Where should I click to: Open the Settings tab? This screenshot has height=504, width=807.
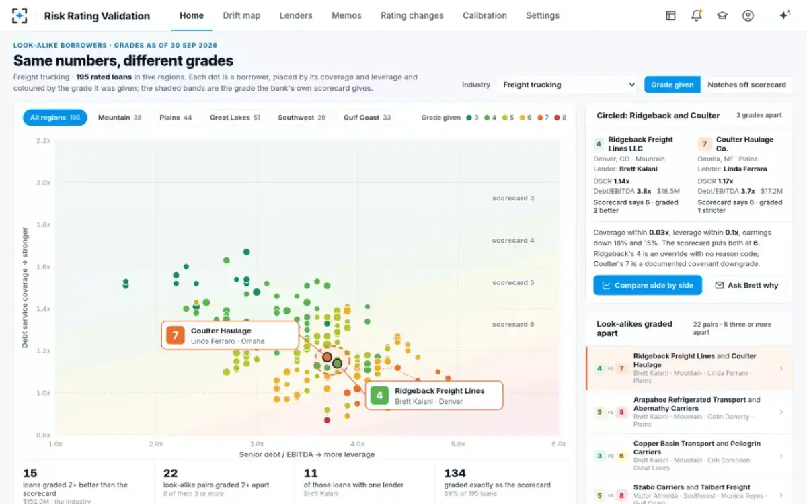click(543, 15)
